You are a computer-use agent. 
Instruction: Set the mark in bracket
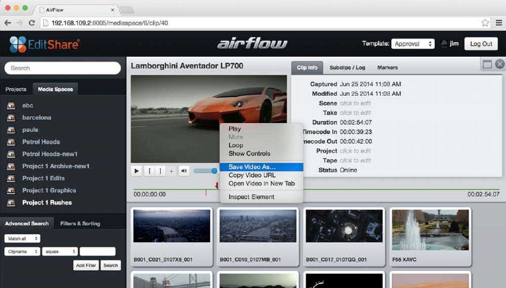[150, 171]
